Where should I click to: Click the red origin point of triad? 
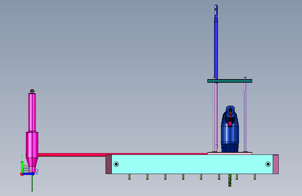tap(22, 174)
